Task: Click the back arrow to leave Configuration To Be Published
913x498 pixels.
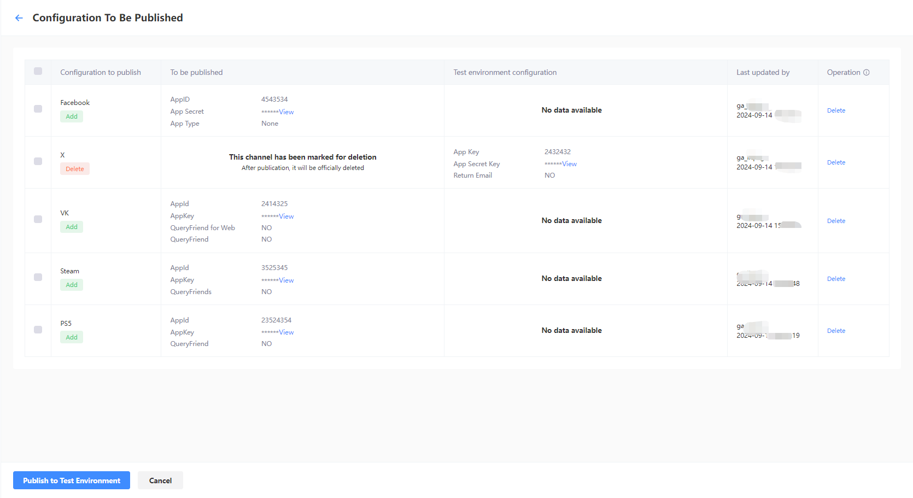Action: pos(19,17)
